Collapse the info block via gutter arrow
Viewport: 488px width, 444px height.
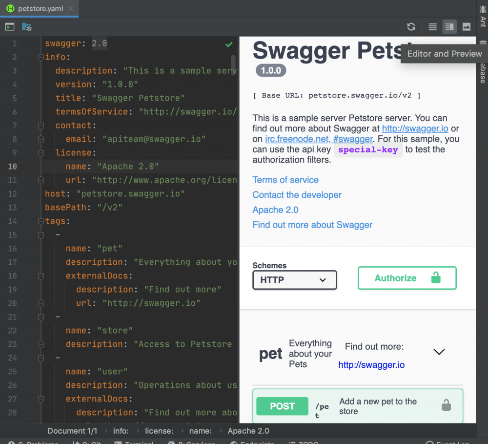click(x=41, y=57)
